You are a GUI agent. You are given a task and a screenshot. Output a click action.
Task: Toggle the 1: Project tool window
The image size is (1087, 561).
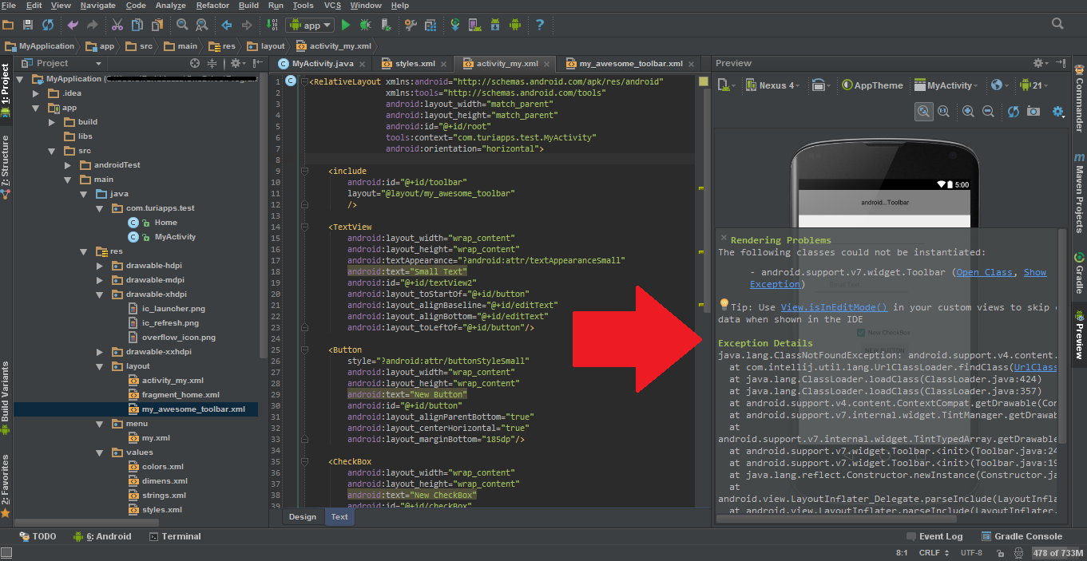coord(6,90)
